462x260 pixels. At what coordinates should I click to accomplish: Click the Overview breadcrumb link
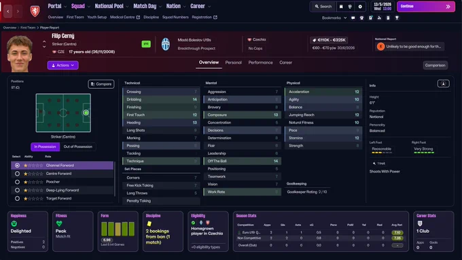click(x=10, y=28)
